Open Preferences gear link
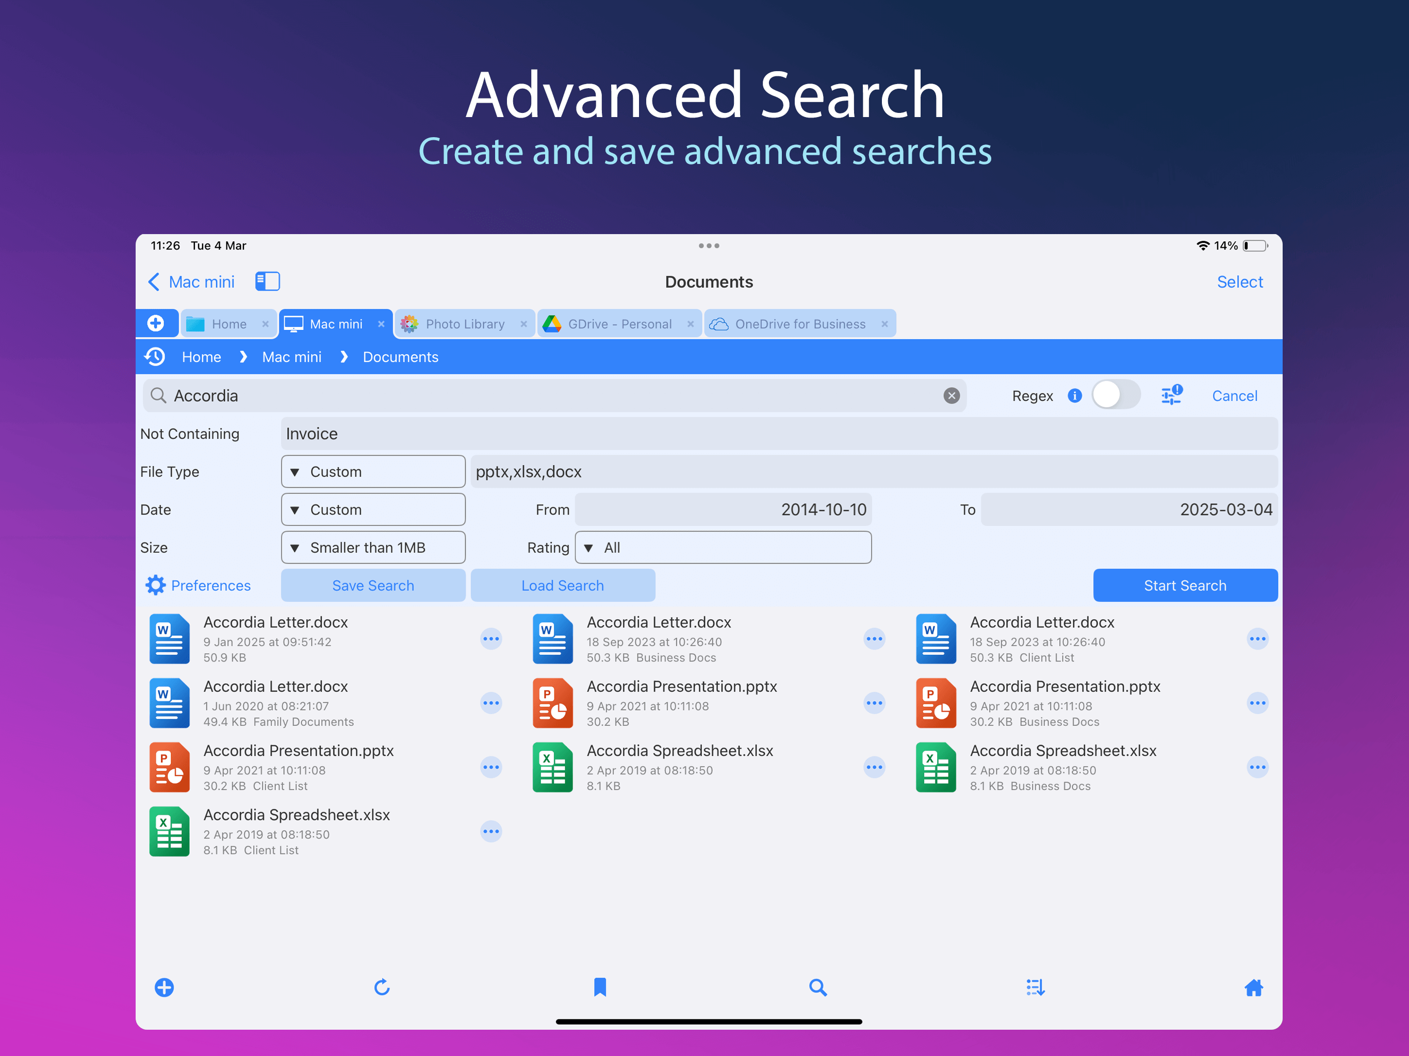 pyautogui.click(x=198, y=585)
